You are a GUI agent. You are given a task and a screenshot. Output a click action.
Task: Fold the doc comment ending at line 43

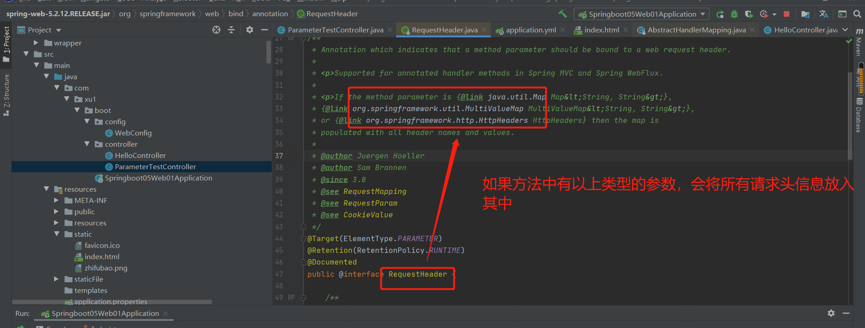pos(303,227)
